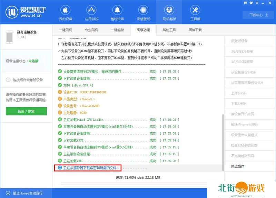Open the 一键越狱 tab
Image resolution: width=276 pixels, height=198 pixels.
pos(117,30)
